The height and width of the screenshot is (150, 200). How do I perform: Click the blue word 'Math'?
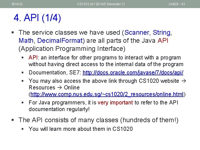[x=26, y=41]
